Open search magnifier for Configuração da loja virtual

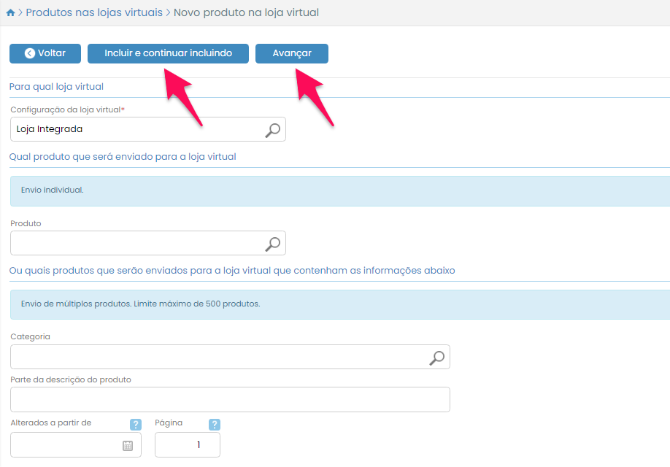(272, 130)
